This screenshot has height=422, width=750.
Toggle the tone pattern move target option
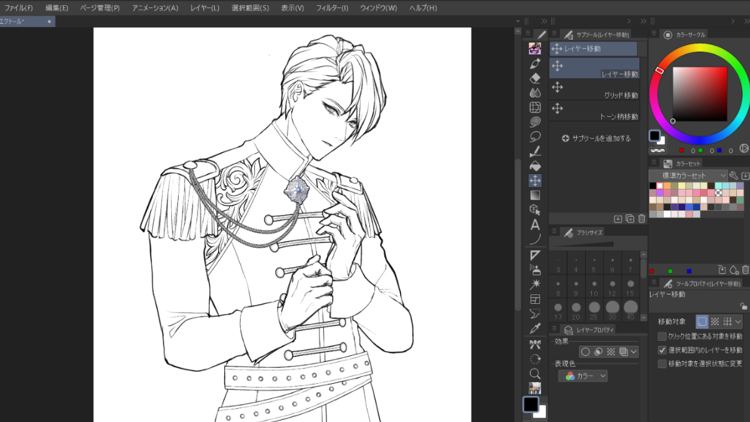pyautogui.click(x=715, y=322)
